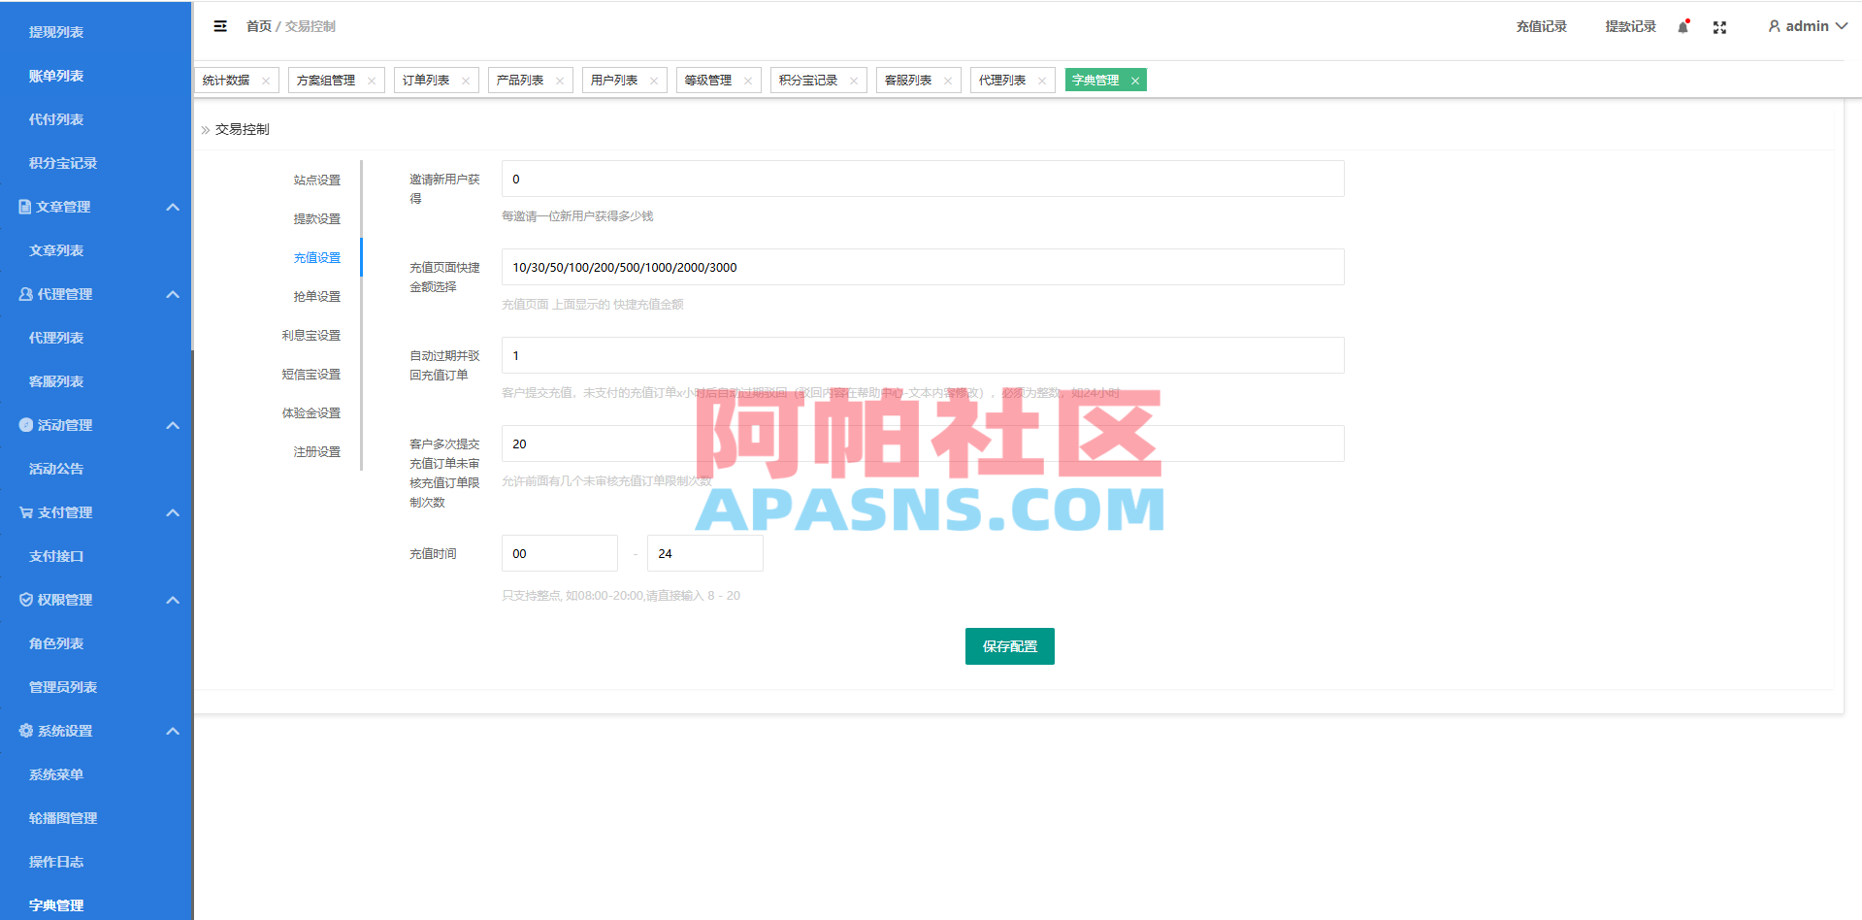Viewport: 1862px width, 920px height.
Task: Click the 支付管理 cart icon
Action: (25, 512)
